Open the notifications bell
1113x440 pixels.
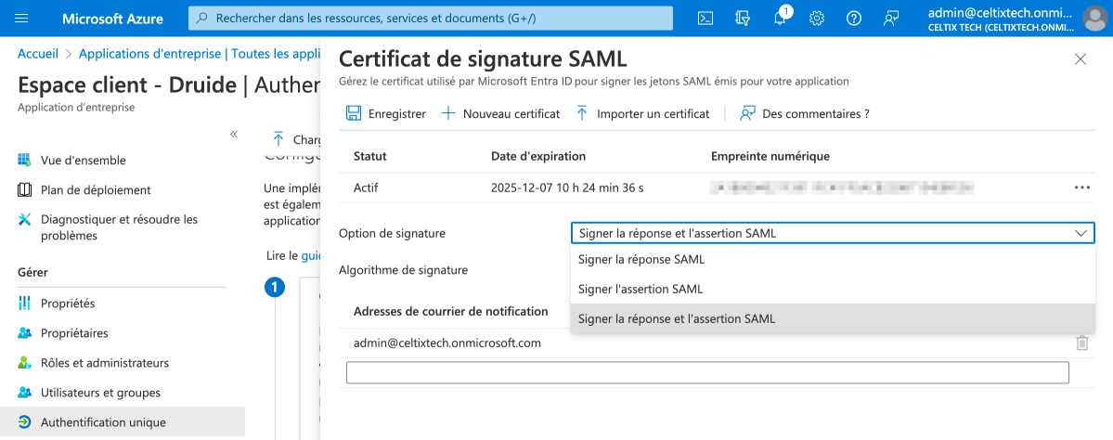coord(780,19)
